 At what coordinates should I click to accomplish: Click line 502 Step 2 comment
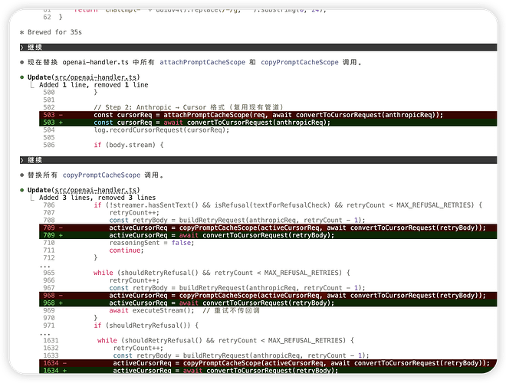point(189,107)
